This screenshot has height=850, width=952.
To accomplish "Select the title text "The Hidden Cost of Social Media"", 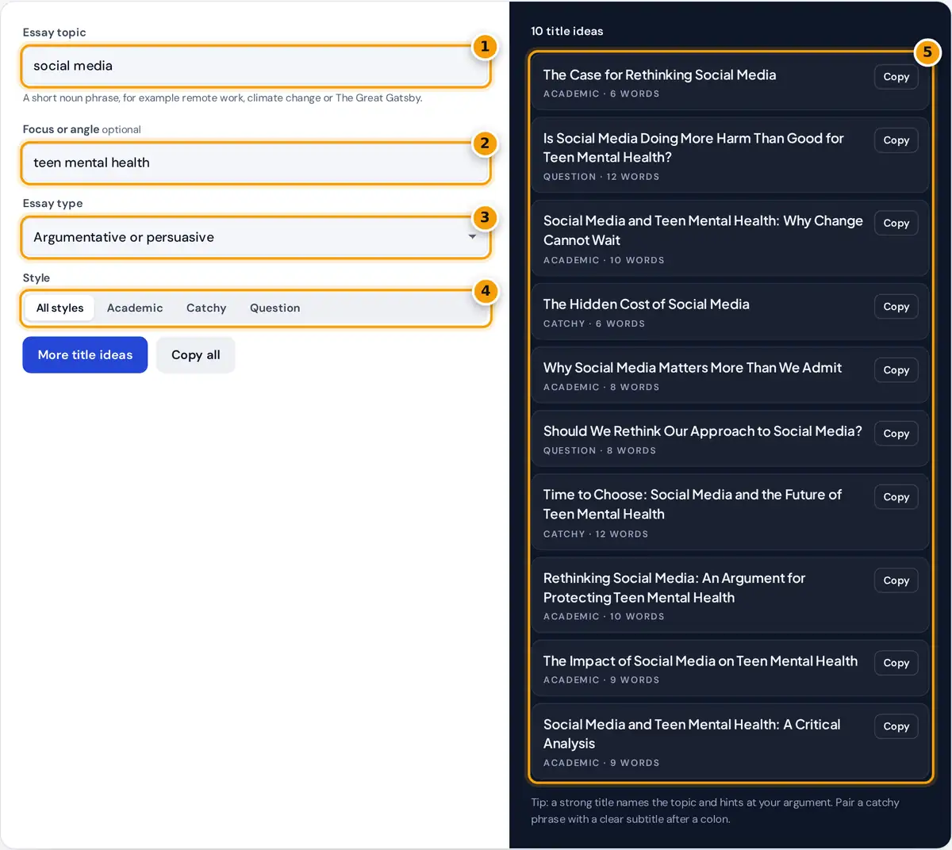I will click(x=646, y=304).
